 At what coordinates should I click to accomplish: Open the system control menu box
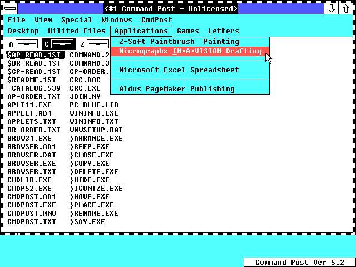coord(11,9)
